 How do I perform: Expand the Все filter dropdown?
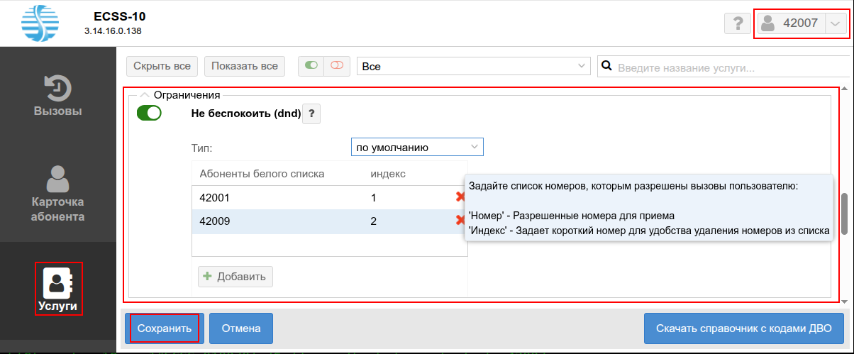(x=473, y=67)
